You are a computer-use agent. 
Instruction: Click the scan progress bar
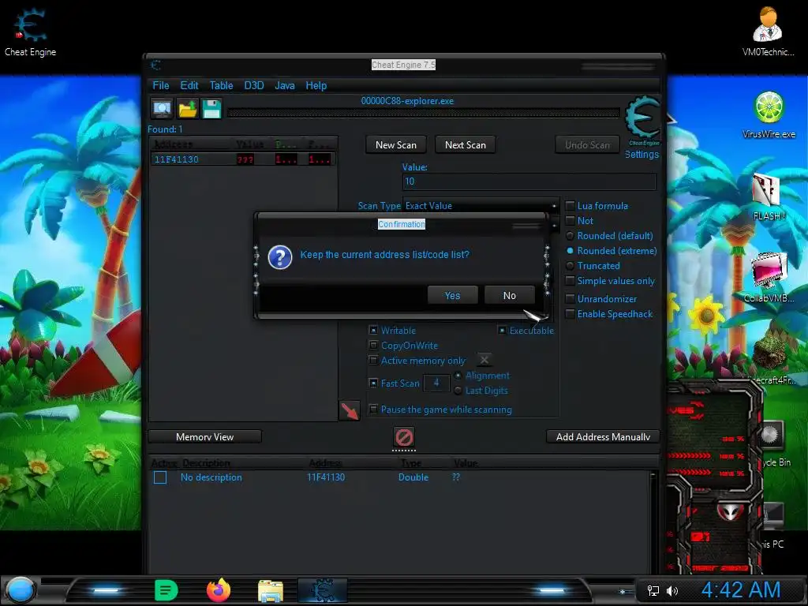(424, 113)
